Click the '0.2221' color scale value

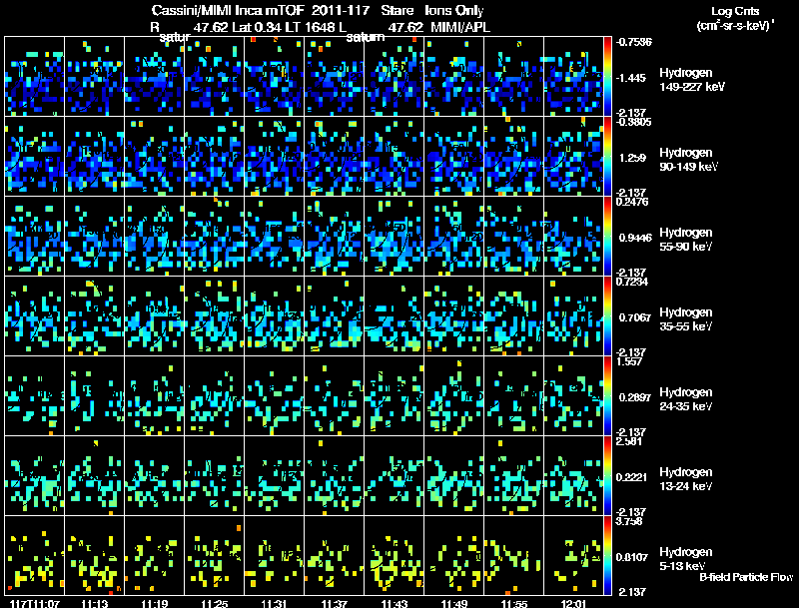tap(632, 477)
